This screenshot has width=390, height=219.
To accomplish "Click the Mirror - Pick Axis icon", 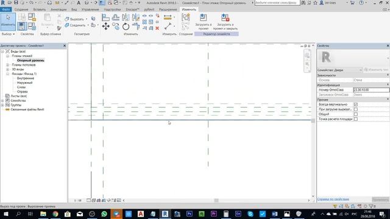I will (126, 18).
